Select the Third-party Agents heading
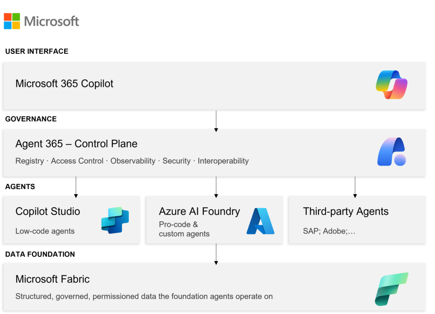 [345, 211]
